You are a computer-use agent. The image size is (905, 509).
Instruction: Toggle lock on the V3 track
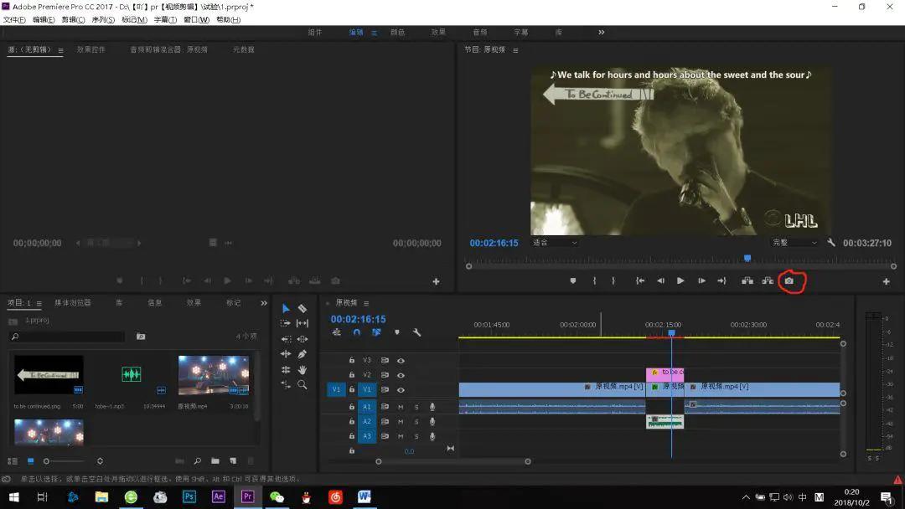[x=352, y=360]
